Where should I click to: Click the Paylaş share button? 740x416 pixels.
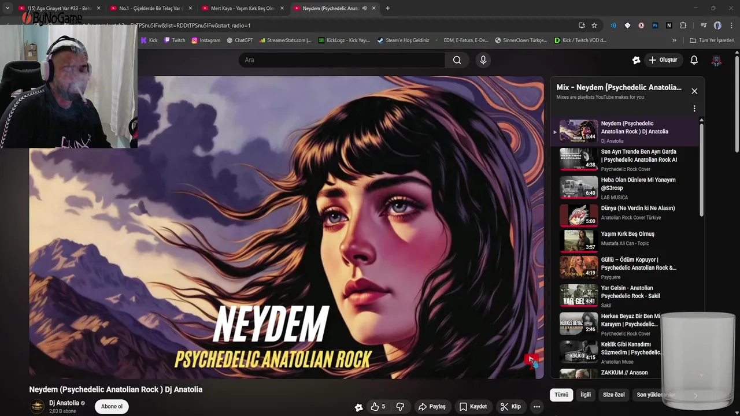(432, 407)
